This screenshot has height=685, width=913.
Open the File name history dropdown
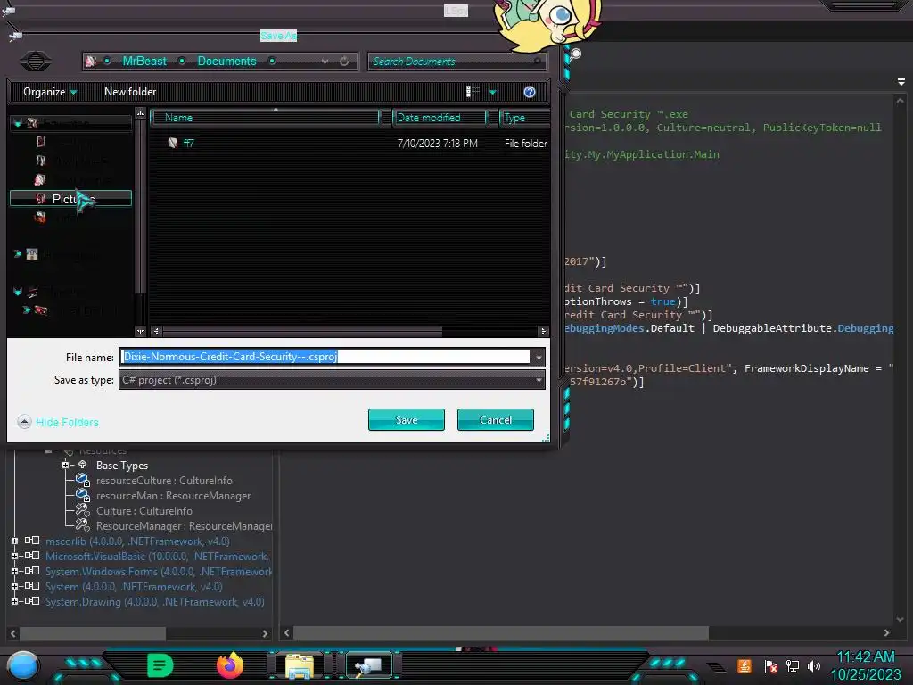[539, 357]
